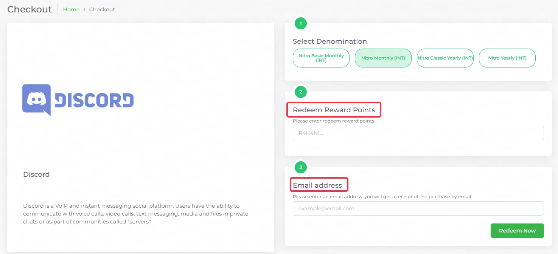
Task: Pick Nitro Yearly (INT) denomination
Action: 507,58
